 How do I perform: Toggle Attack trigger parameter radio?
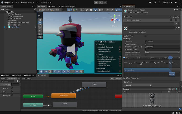pos(12,88)
